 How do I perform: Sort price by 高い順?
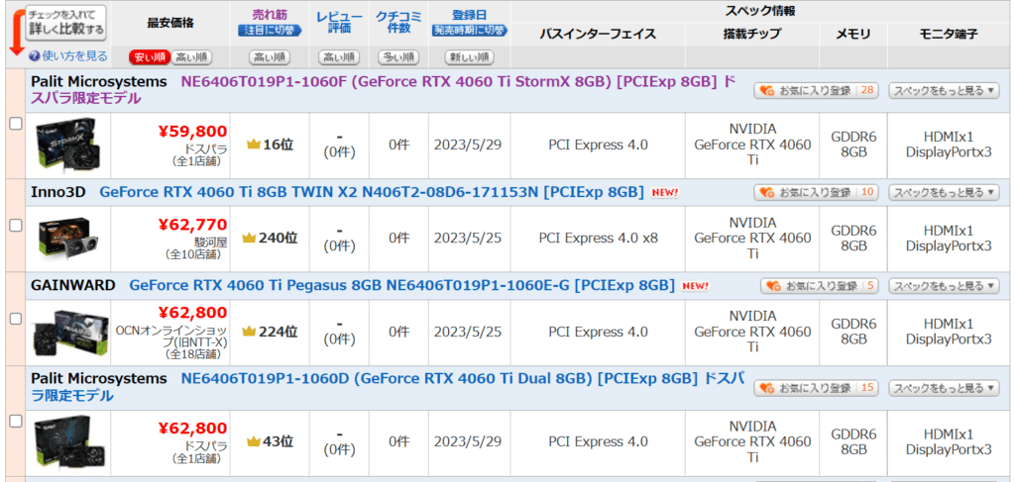[191, 57]
